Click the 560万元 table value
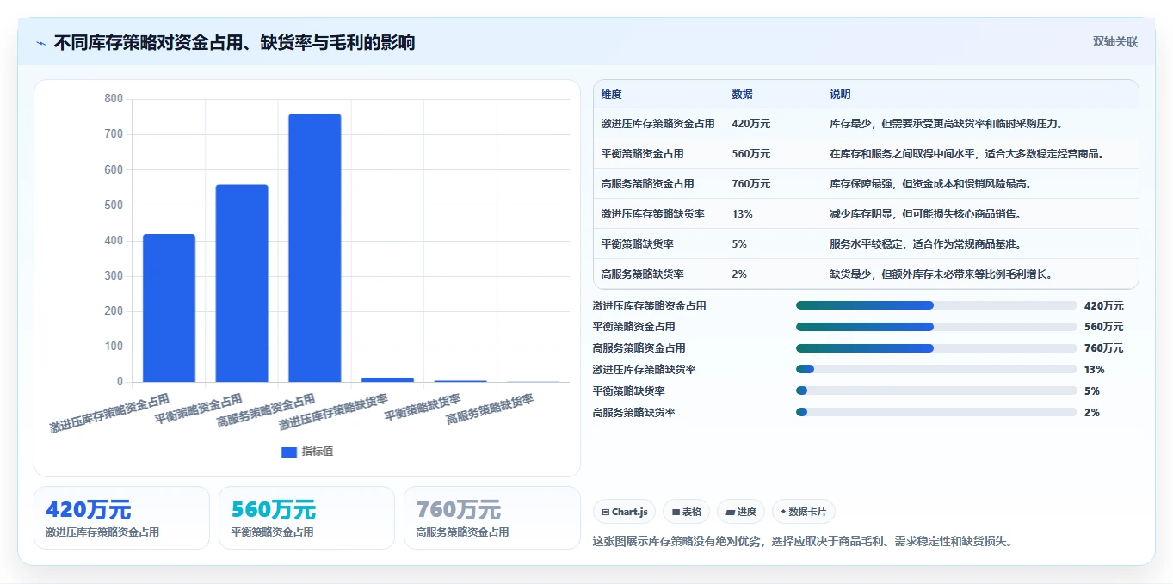The image size is (1173, 584). pyautogui.click(x=751, y=154)
